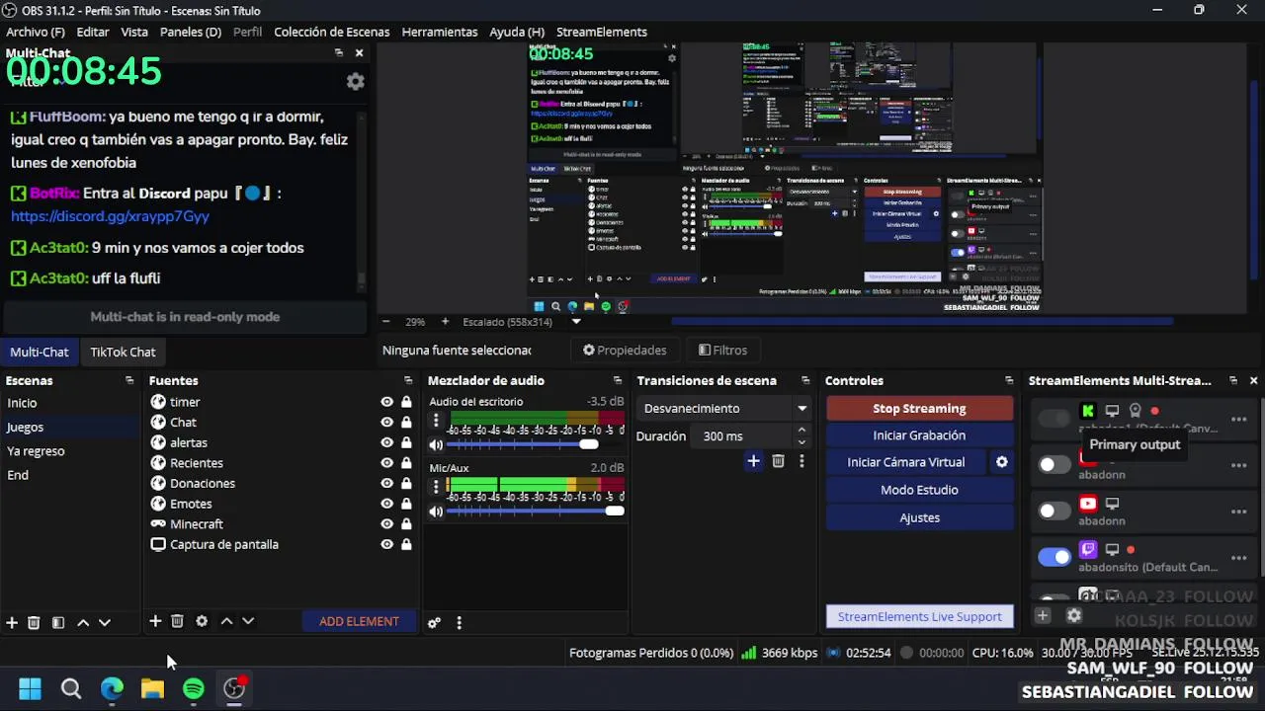Hide the Minecraft source

[x=386, y=524]
